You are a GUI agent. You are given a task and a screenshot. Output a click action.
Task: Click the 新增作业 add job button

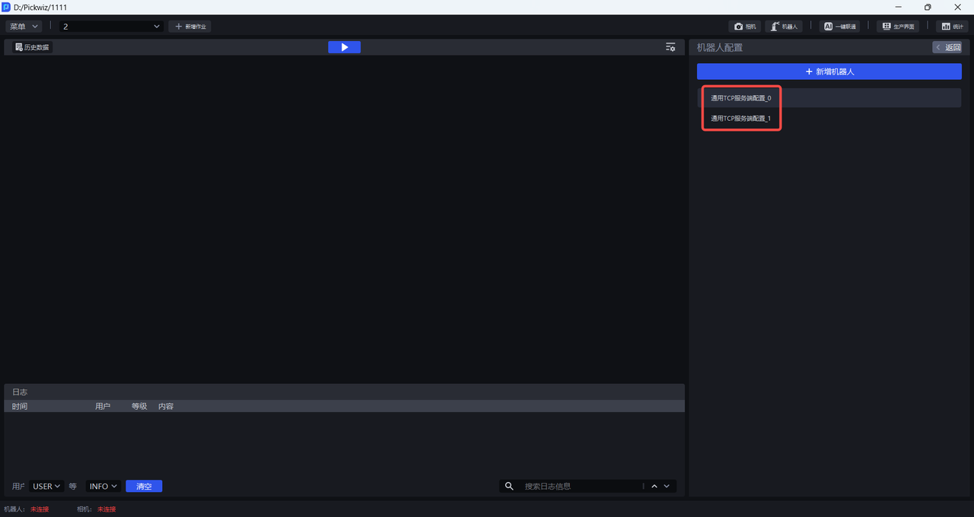coord(190,27)
